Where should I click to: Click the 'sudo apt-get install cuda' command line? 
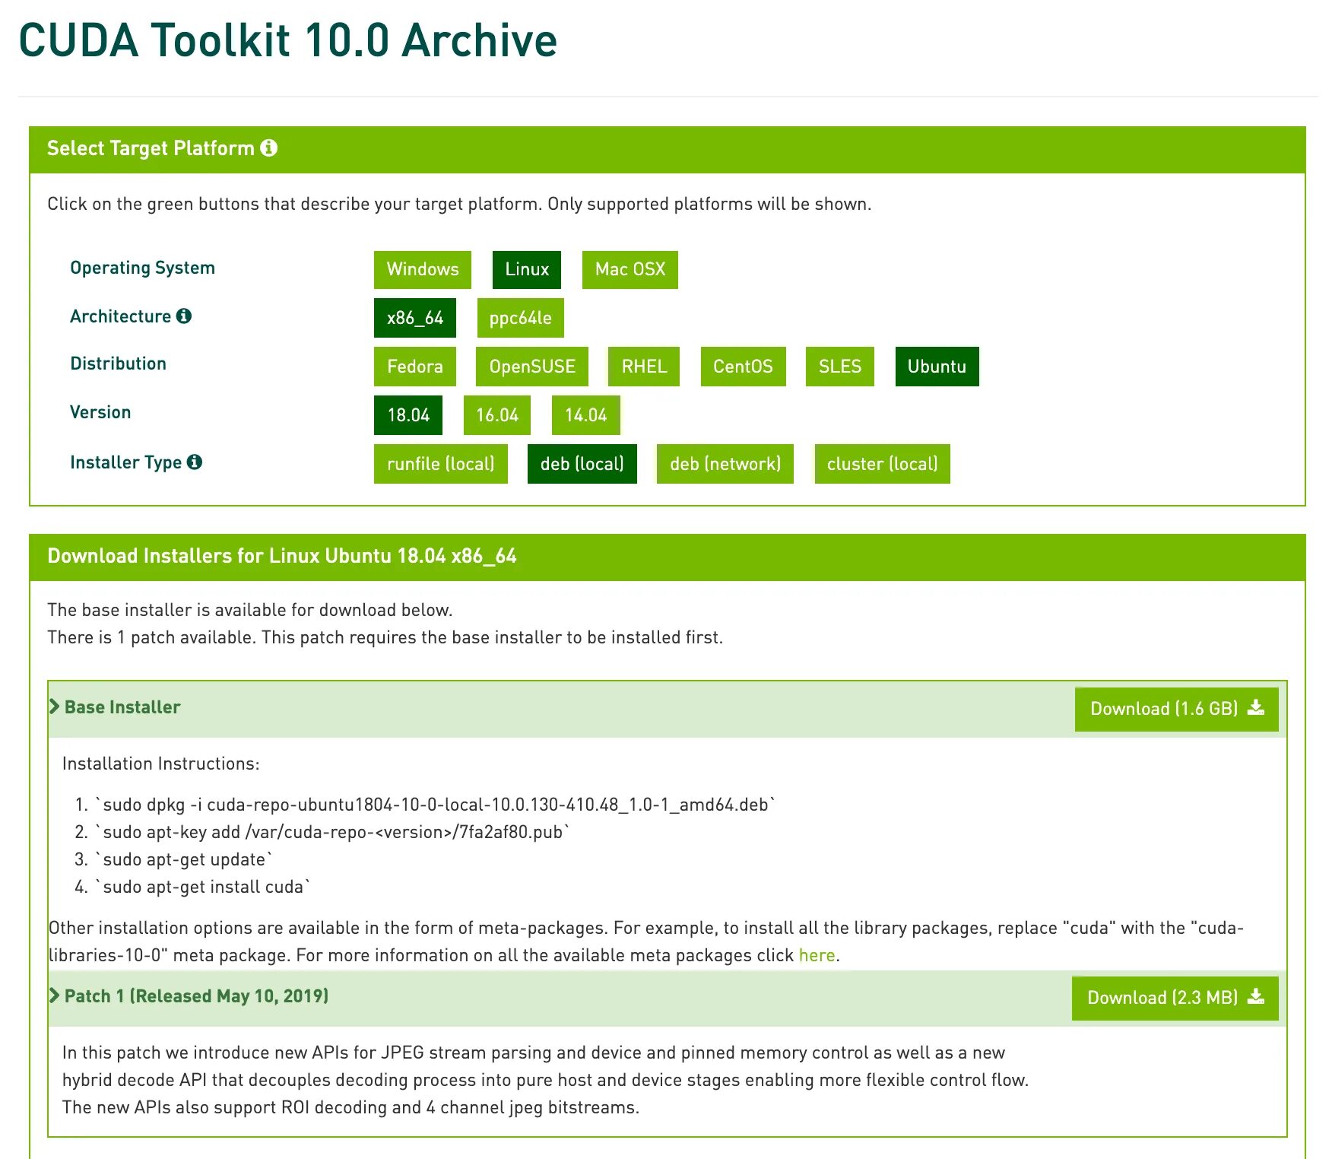point(202,887)
